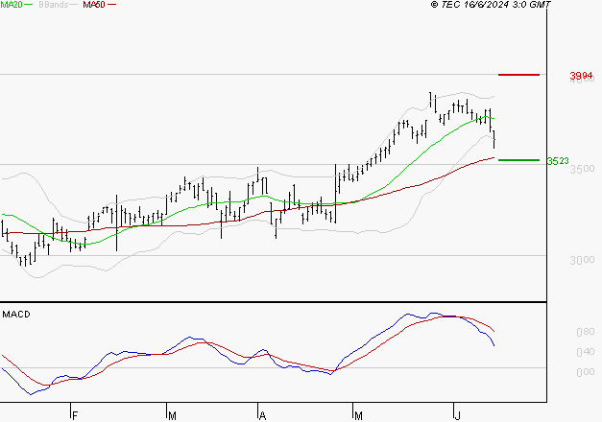Click the A month label on time axis
Viewport: 602px width, 422px height.
click(x=263, y=415)
